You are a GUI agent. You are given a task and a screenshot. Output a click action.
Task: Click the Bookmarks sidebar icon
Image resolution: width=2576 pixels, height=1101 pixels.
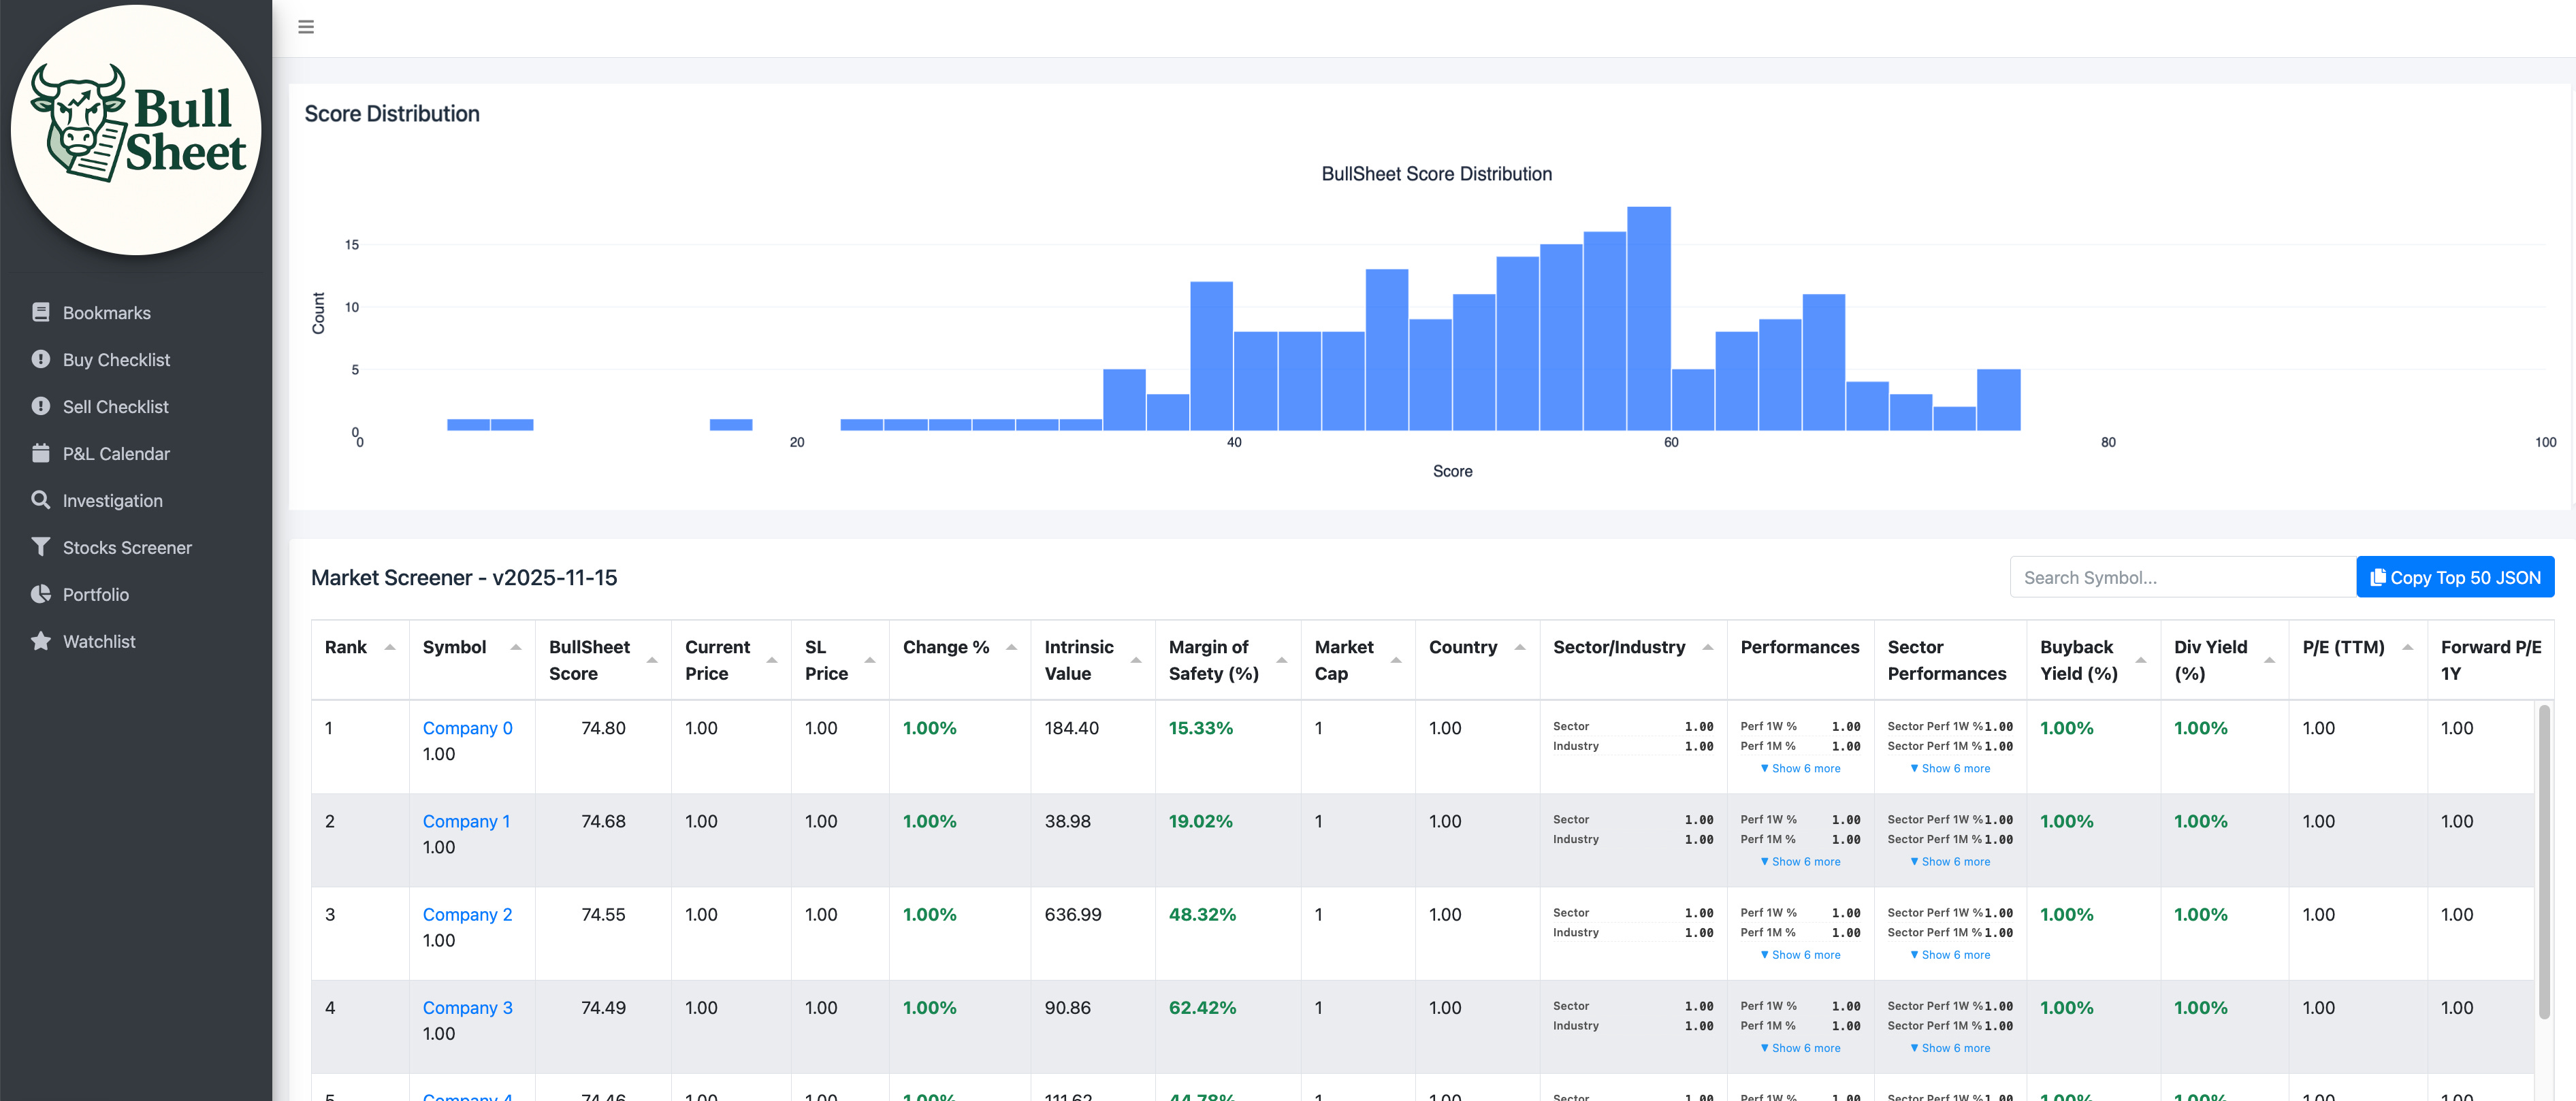coord(41,312)
